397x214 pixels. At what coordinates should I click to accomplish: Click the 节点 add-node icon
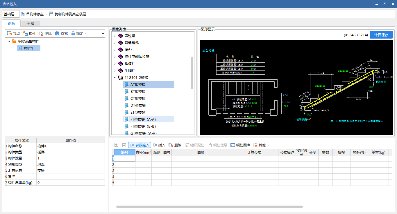[9, 34]
